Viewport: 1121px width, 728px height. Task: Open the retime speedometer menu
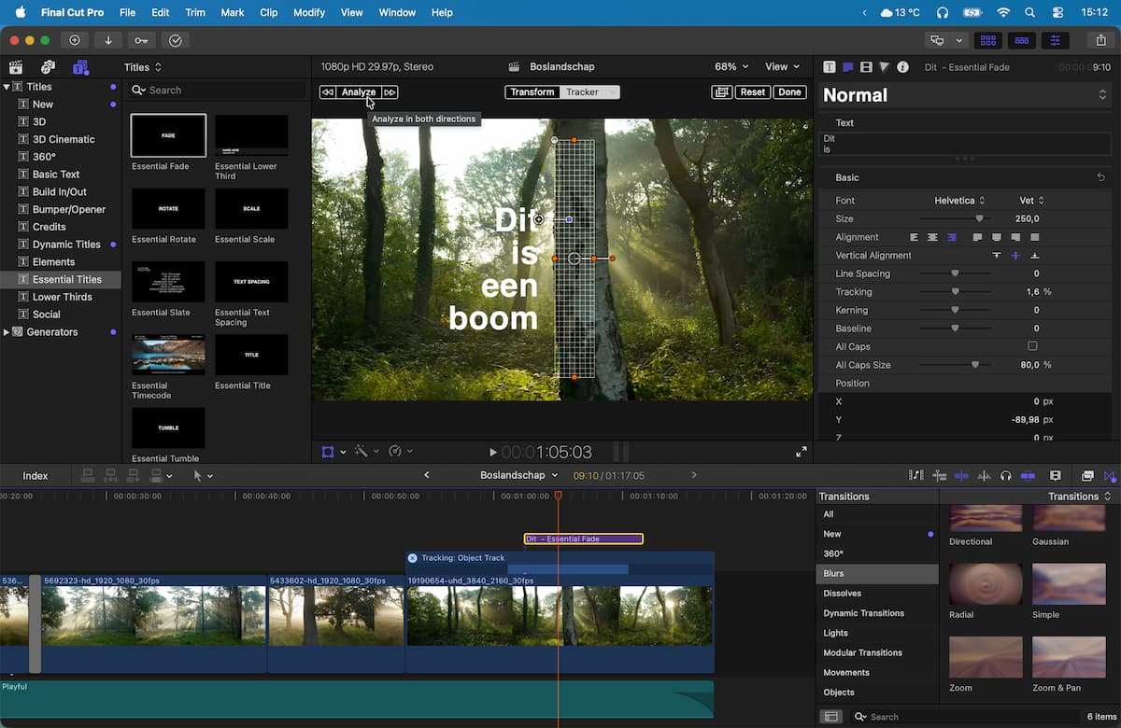pyautogui.click(x=400, y=452)
